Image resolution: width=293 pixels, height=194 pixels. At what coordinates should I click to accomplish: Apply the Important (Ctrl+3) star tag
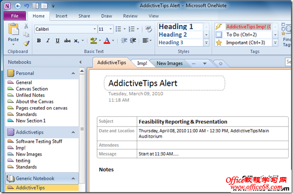[244, 43]
